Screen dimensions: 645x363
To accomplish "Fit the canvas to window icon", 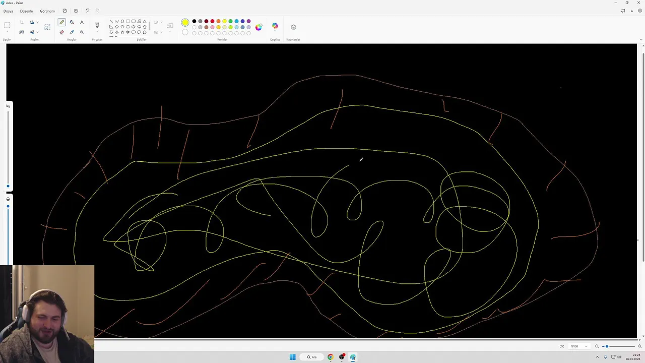I will pos(562,346).
